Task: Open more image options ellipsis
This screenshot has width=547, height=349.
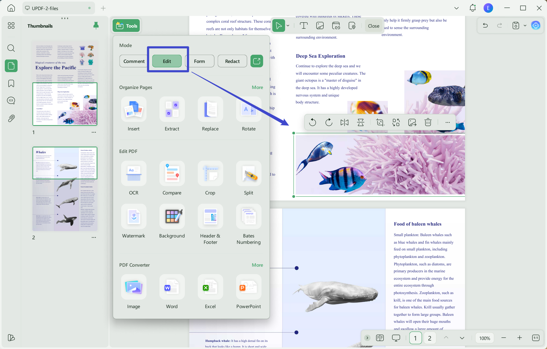Action: coord(447,122)
